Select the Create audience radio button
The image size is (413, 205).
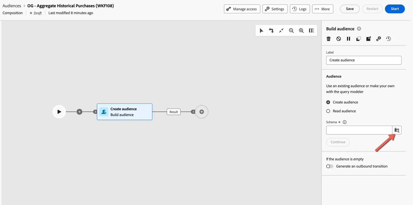tap(328, 102)
